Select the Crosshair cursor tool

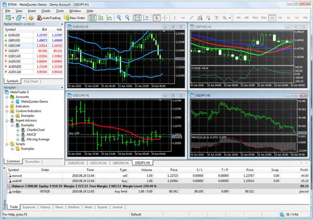coord(165,18)
